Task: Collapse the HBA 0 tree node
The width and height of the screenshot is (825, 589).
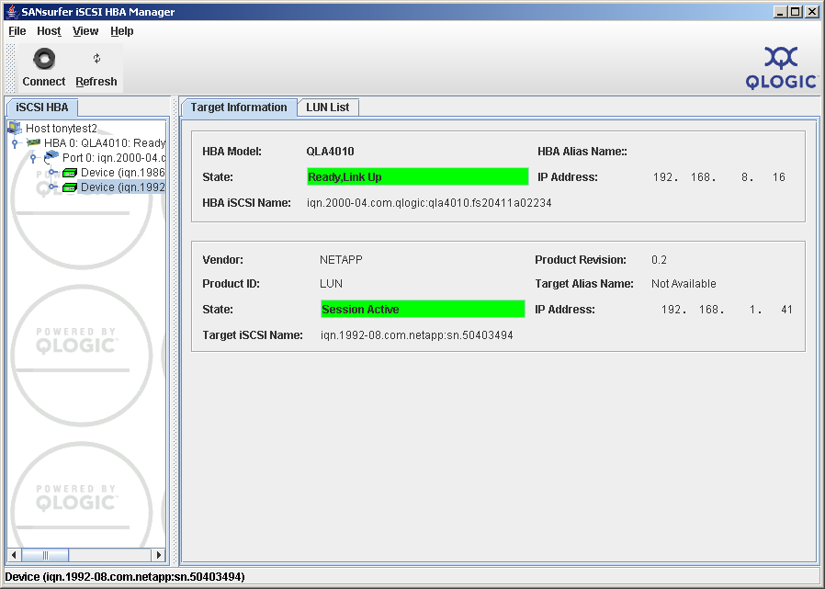Action: pyautogui.click(x=15, y=143)
